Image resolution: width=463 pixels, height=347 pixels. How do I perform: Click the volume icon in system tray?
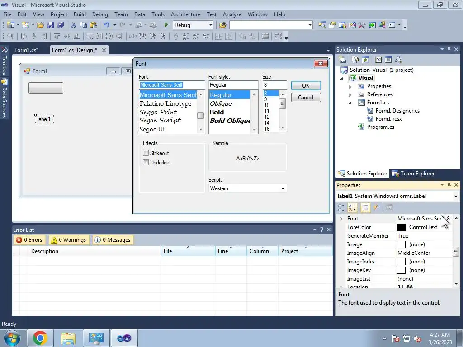tap(417, 338)
